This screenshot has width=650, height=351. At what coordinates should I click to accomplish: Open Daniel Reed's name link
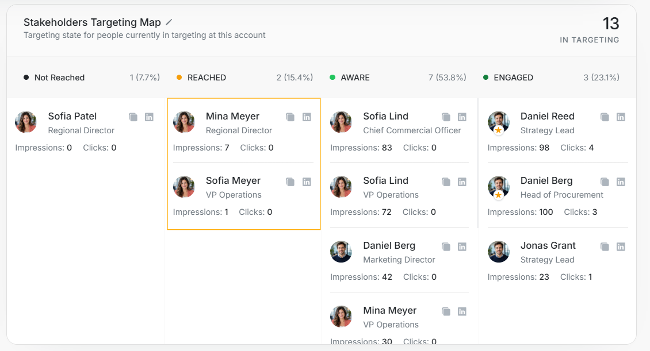click(x=547, y=116)
